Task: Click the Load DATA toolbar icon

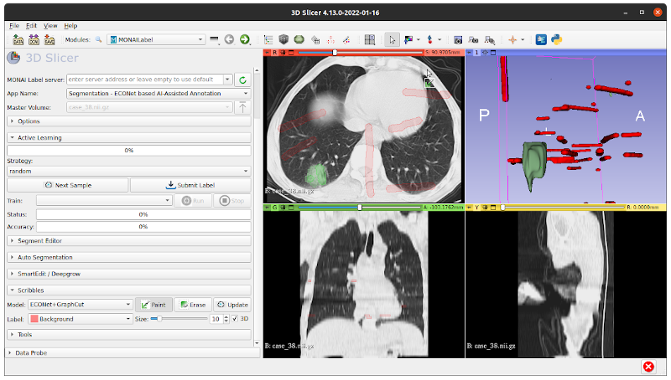Action: click(x=18, y=39)
